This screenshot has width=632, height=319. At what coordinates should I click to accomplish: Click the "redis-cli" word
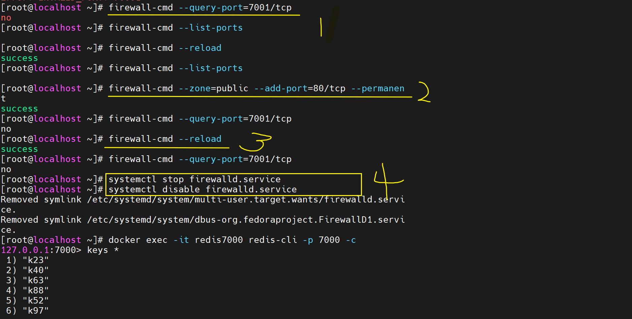point(273,240)
